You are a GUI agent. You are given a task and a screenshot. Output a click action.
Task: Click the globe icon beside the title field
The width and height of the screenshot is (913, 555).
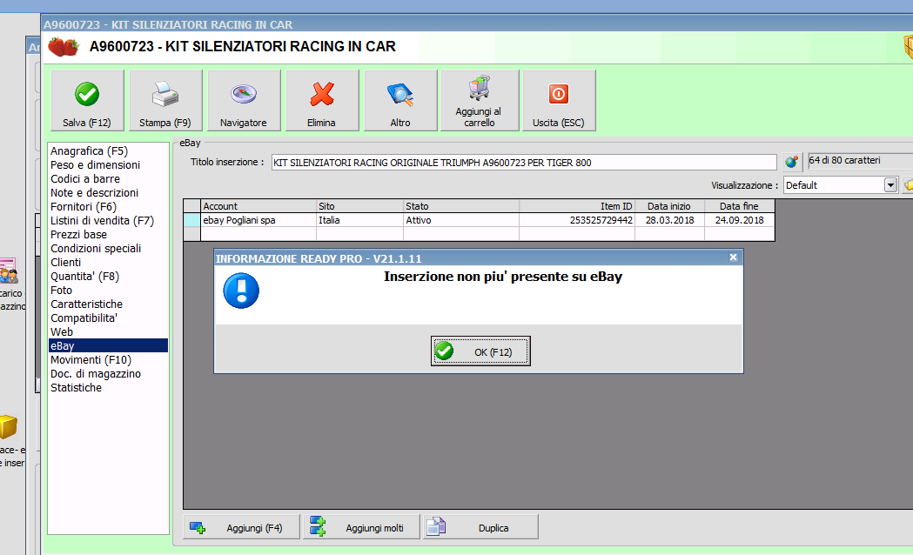(x=791, y=162)
